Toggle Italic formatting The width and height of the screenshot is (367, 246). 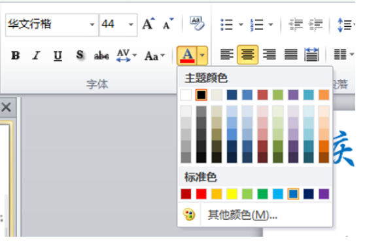point(36,56)
